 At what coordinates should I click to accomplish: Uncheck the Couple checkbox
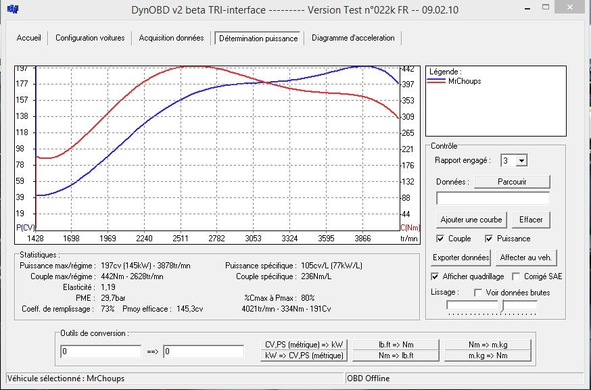(x=440, y=239)
